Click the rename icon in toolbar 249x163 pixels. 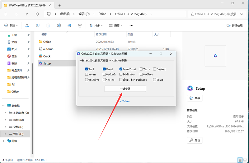pyautogui.click(x=59, y=25)
